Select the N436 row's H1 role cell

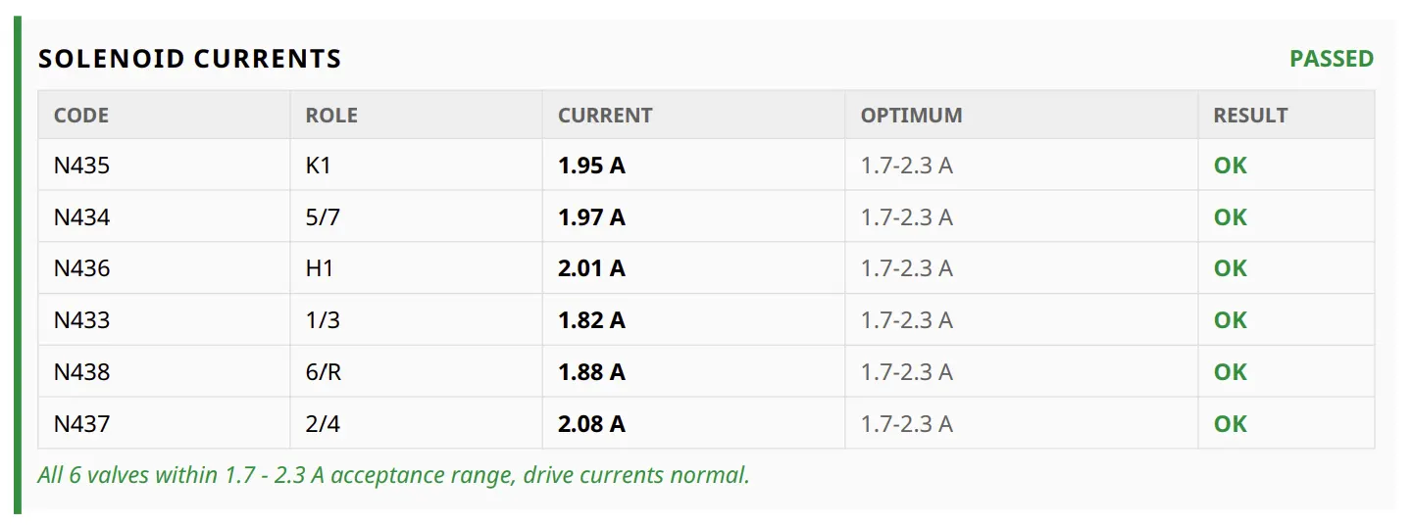[320, 268]
